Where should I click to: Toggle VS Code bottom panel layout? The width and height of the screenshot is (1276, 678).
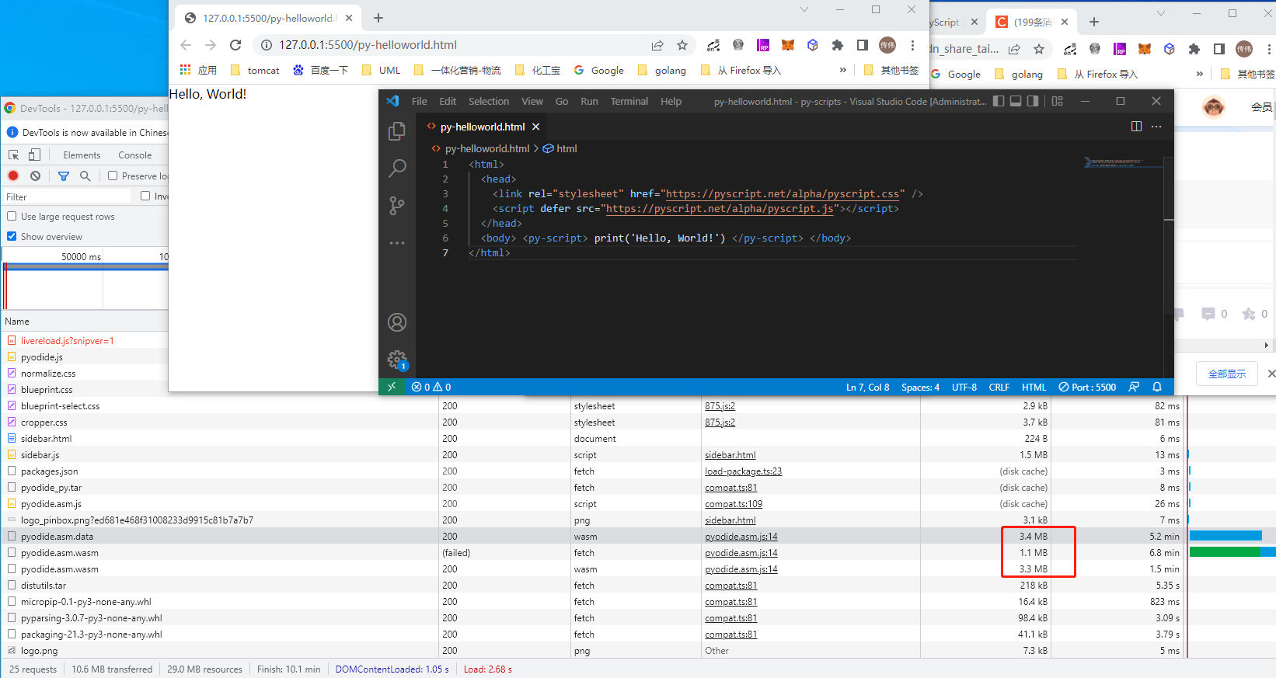point(1016,101)
